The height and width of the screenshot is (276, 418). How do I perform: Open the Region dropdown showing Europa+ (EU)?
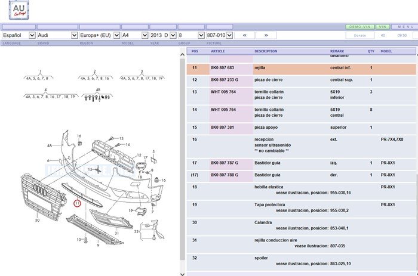(x=100, y=35)
